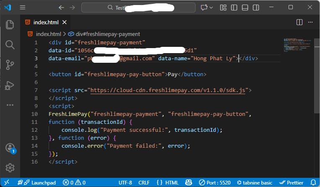Open remote window from status bar
This screenshot has height=187, width=320.
tap(7, 182)
